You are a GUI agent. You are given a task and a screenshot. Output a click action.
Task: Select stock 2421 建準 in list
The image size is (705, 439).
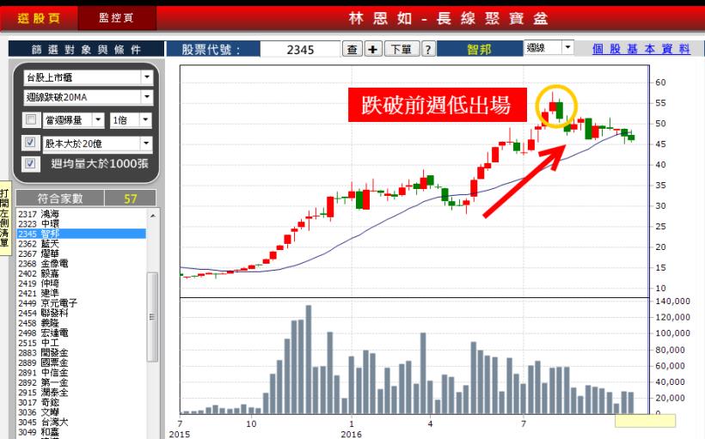point(81,293)
